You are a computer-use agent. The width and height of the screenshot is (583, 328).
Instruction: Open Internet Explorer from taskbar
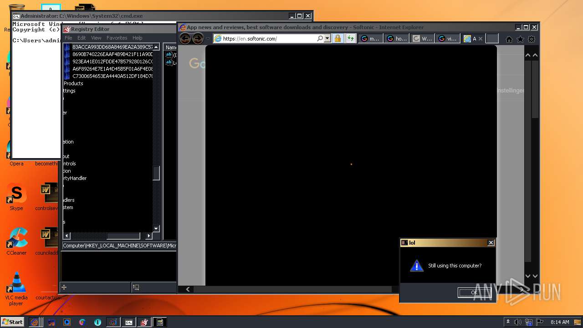(35, 322)
